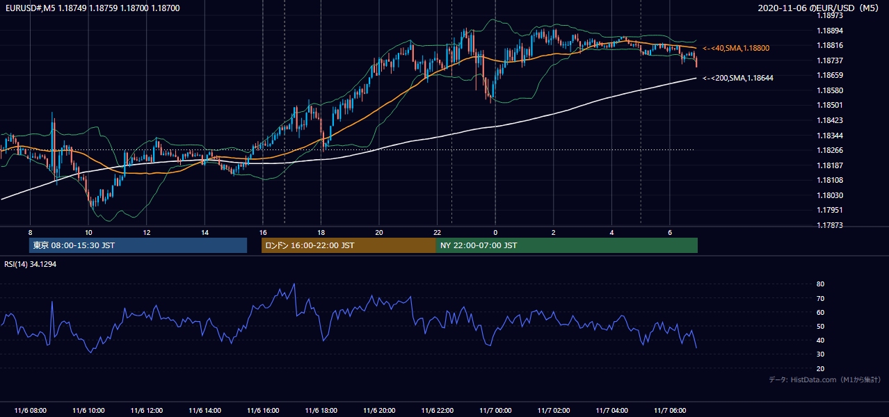This screenshot has width=889, height=417.
Task: Select the orange 40 SMA label 1.18800
Action: click(736, 48)
